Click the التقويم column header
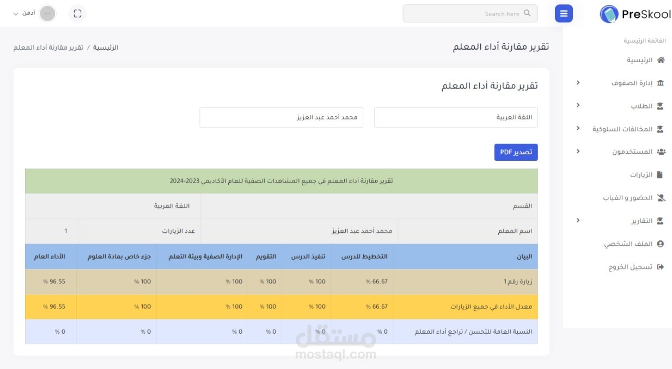 [266, 257]
